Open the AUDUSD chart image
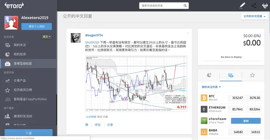Screen dimensions: 270x140 coord(136,84)
